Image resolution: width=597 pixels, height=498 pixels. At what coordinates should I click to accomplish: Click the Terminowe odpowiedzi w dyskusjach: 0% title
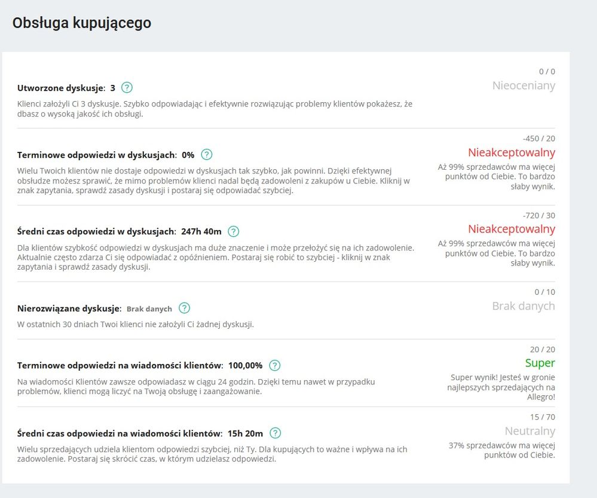coord(106,155)
